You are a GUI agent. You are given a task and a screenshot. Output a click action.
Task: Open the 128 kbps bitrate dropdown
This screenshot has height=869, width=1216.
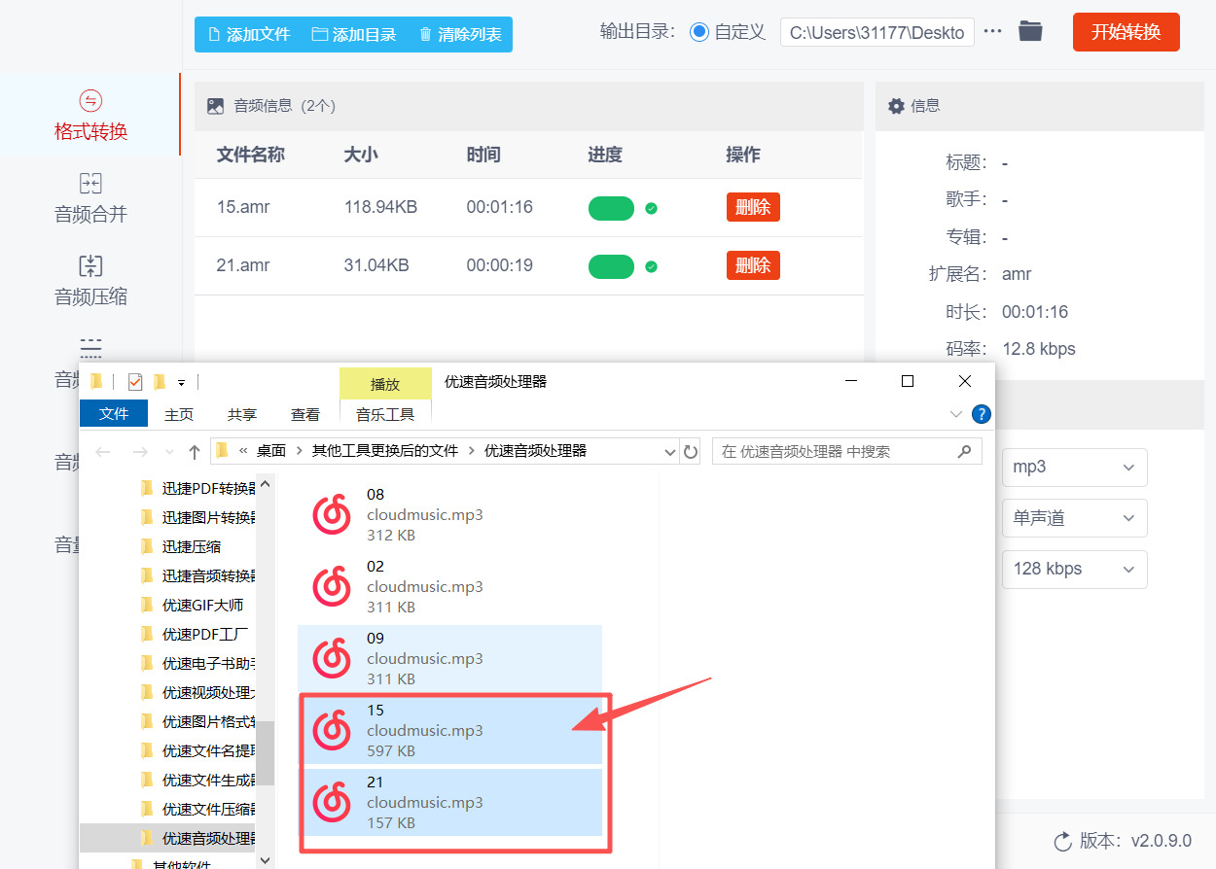[x=1074, y=569]
